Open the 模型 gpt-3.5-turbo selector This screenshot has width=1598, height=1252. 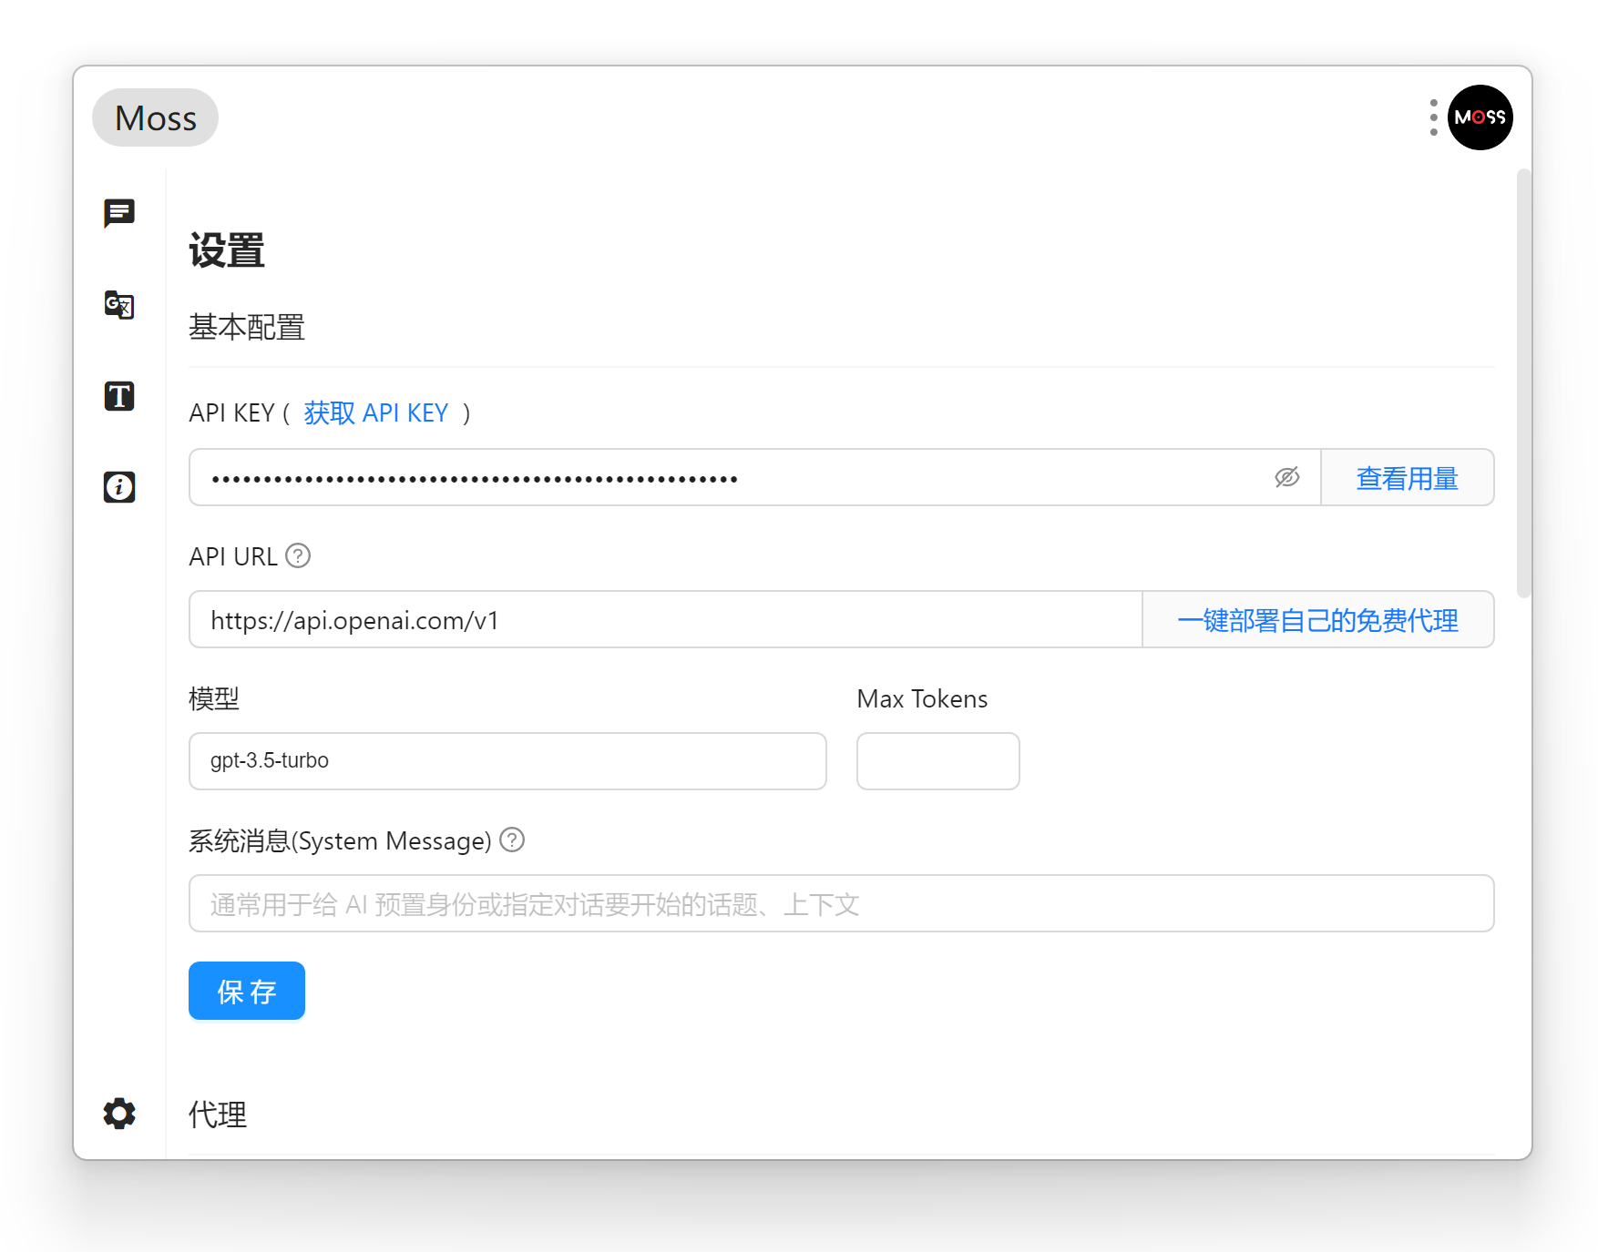pyautogui.click(x=507, y=761)
